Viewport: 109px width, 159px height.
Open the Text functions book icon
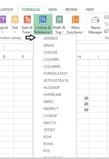15,19
